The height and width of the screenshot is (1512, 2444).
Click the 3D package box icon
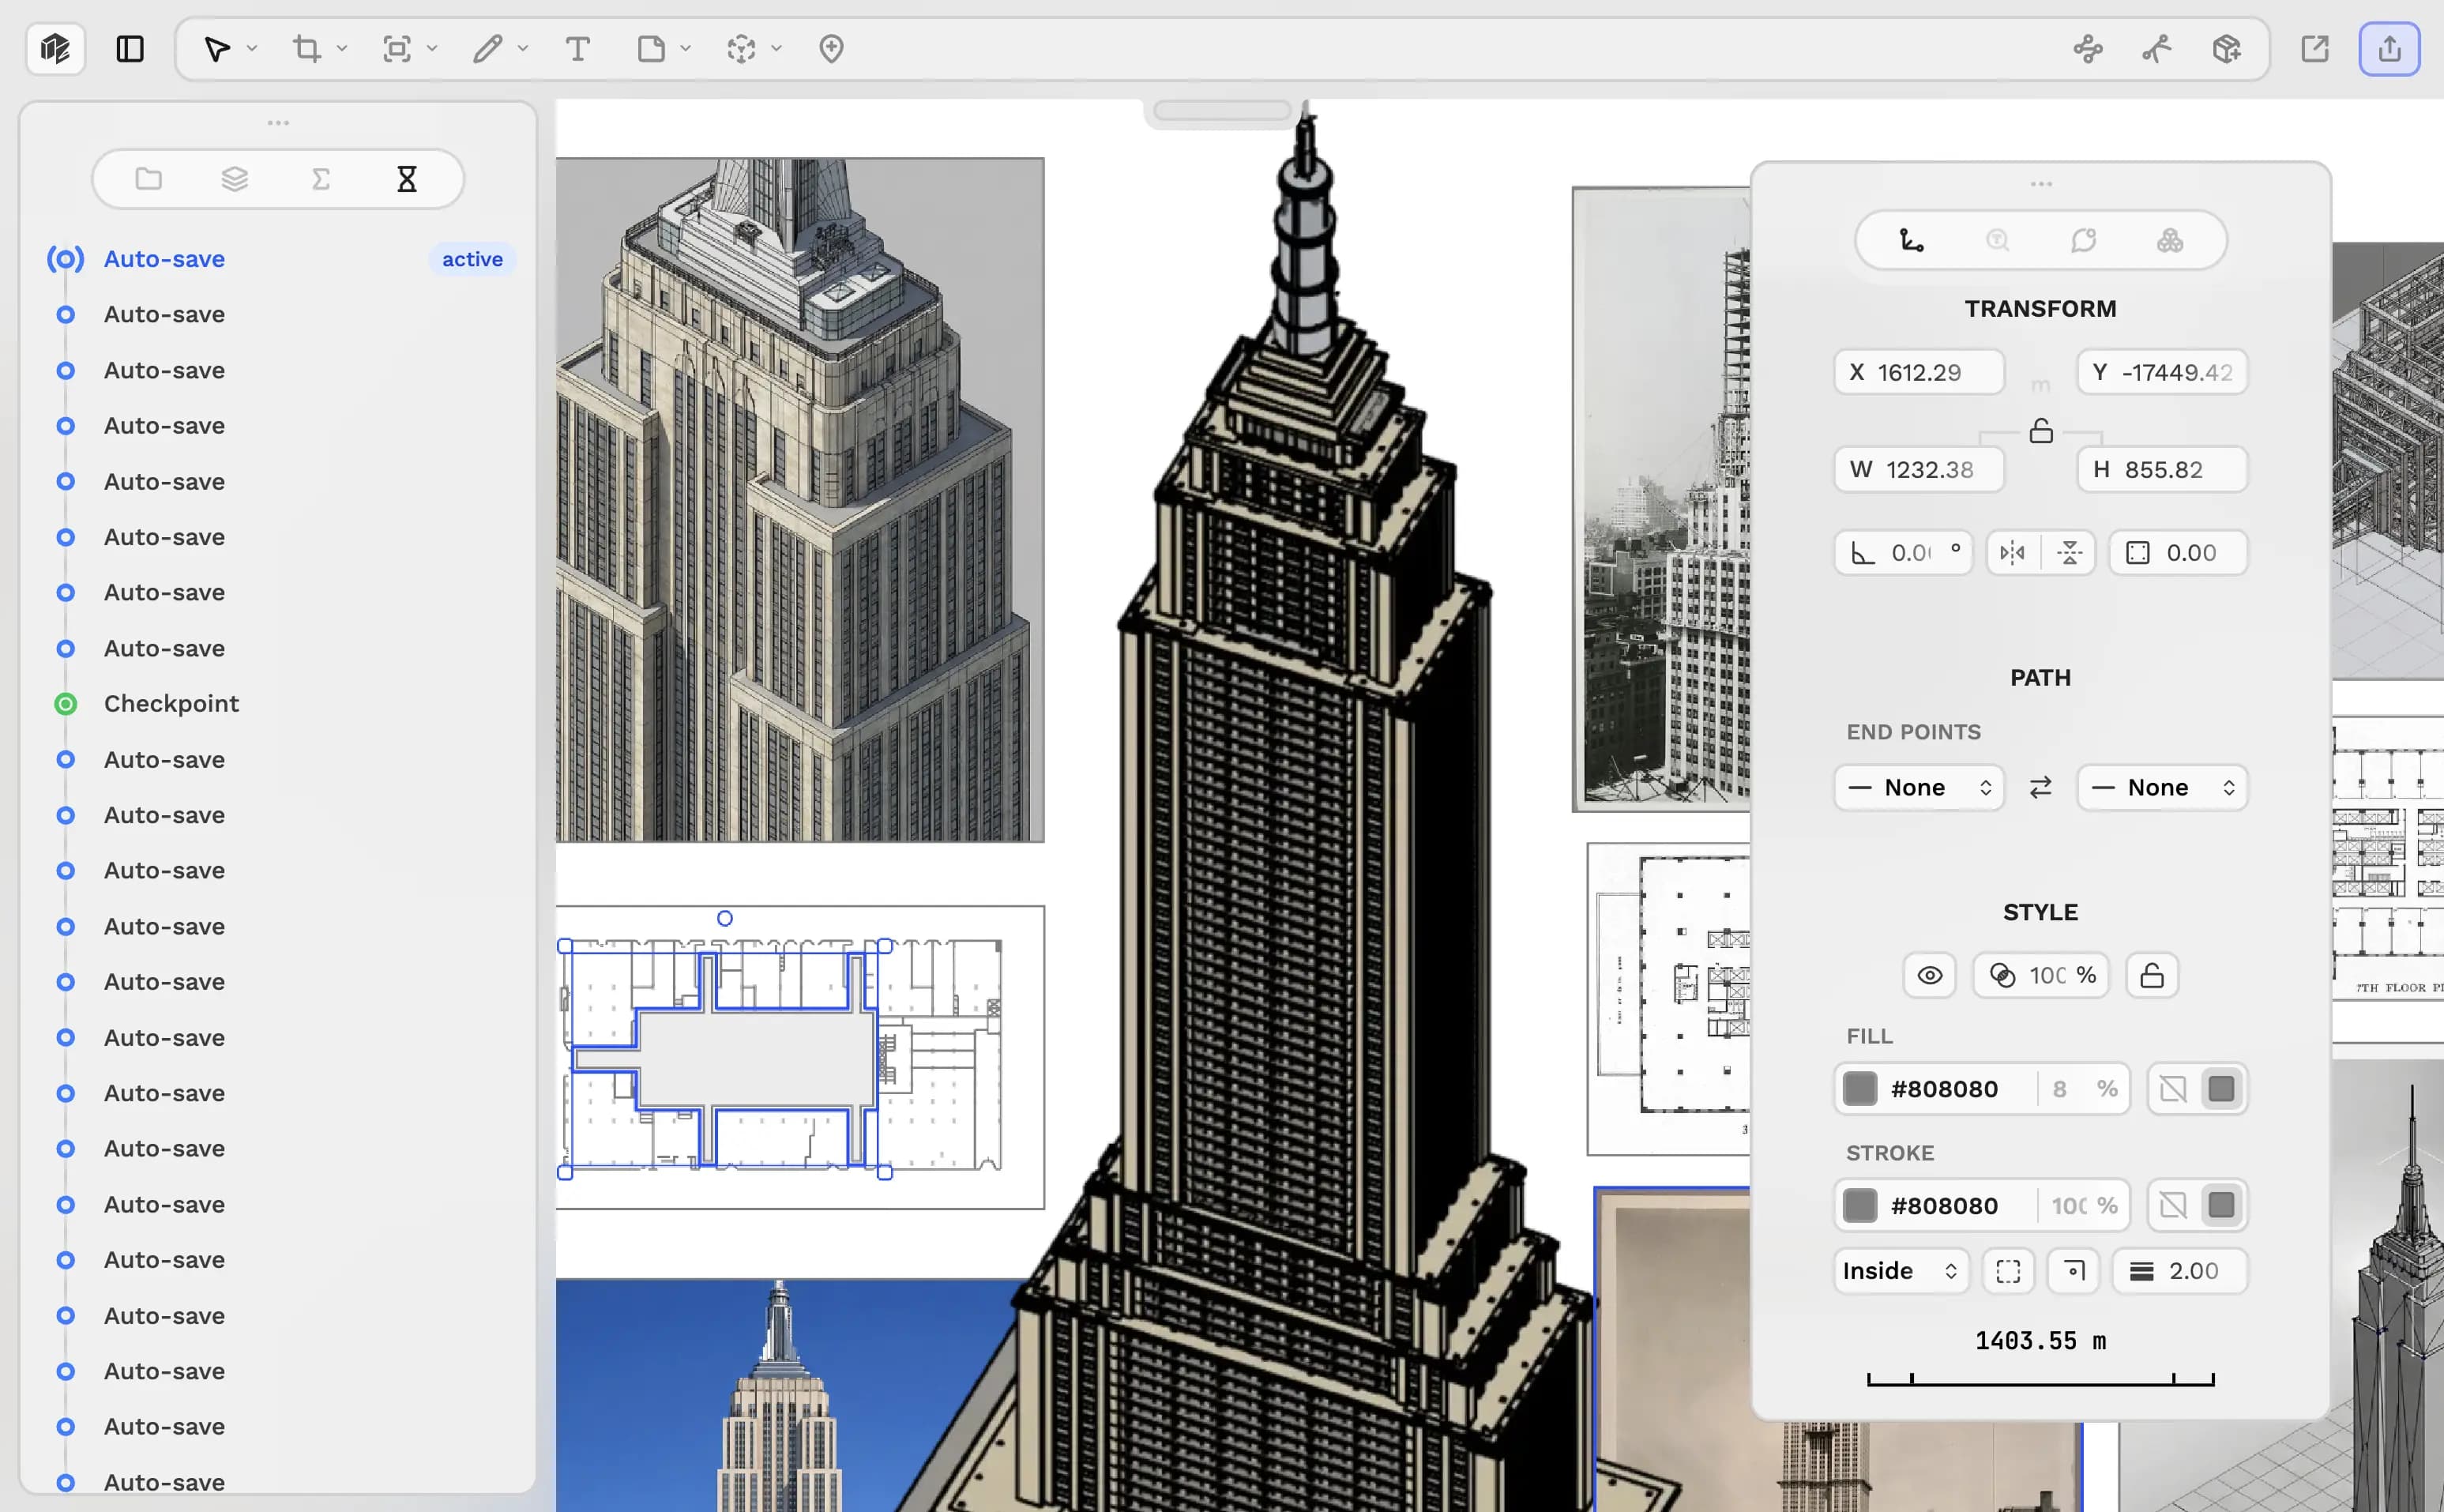tap(2226, 48)
